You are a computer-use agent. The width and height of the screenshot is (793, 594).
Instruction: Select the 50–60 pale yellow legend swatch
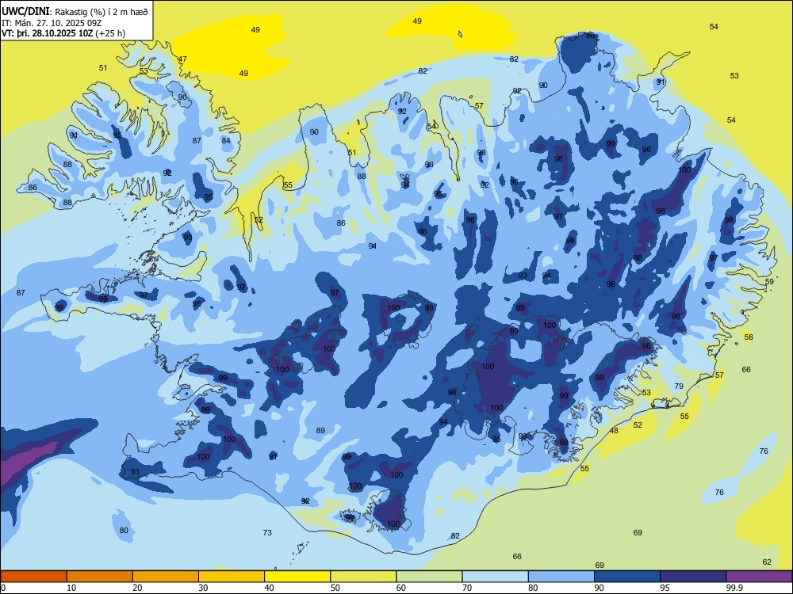pyautogui.click(x=363, y=577)
